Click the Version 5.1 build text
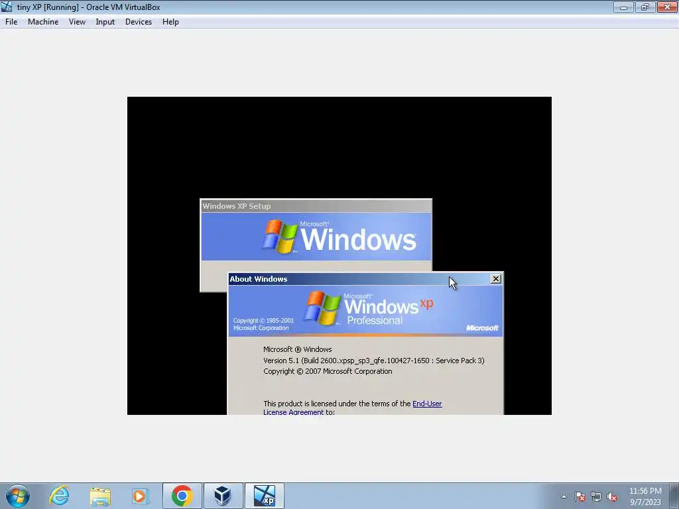Image resolution: width=679 pixels, height=509 pixels. coord(374,360)
